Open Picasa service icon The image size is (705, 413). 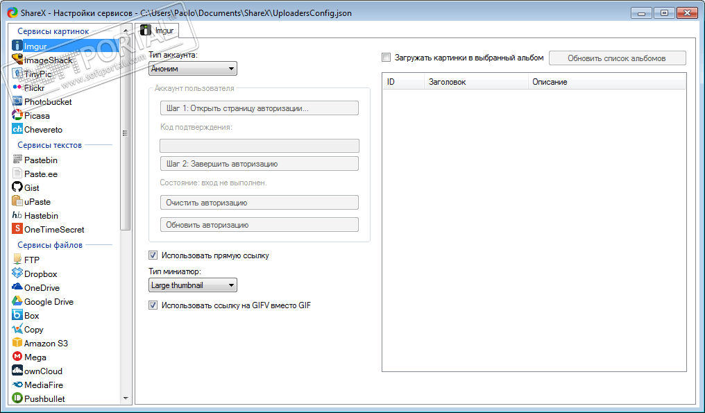coord(17,116)
